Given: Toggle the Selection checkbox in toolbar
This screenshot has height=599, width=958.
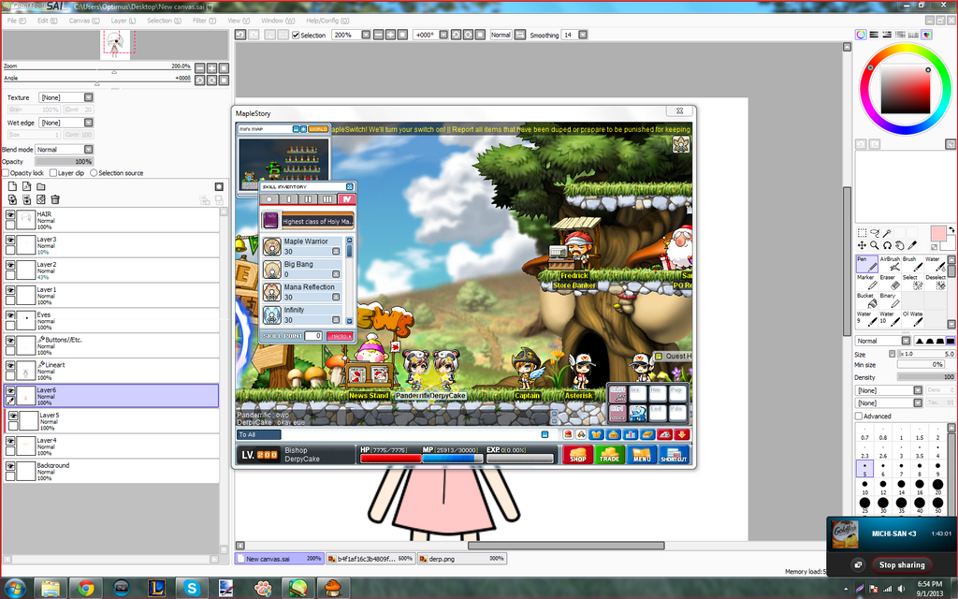Looking at the screenshot, I should click(x=296, y=36).
